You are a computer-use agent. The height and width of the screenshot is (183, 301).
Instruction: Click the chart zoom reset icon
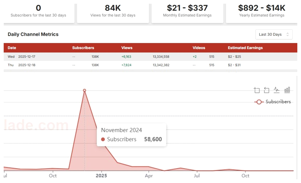(267, 90)
